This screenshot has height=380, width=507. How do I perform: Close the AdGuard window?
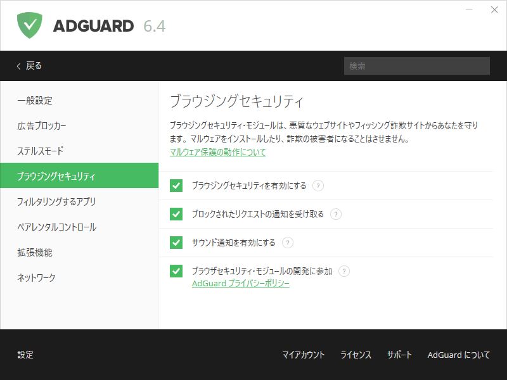click(x=494, y=9)
